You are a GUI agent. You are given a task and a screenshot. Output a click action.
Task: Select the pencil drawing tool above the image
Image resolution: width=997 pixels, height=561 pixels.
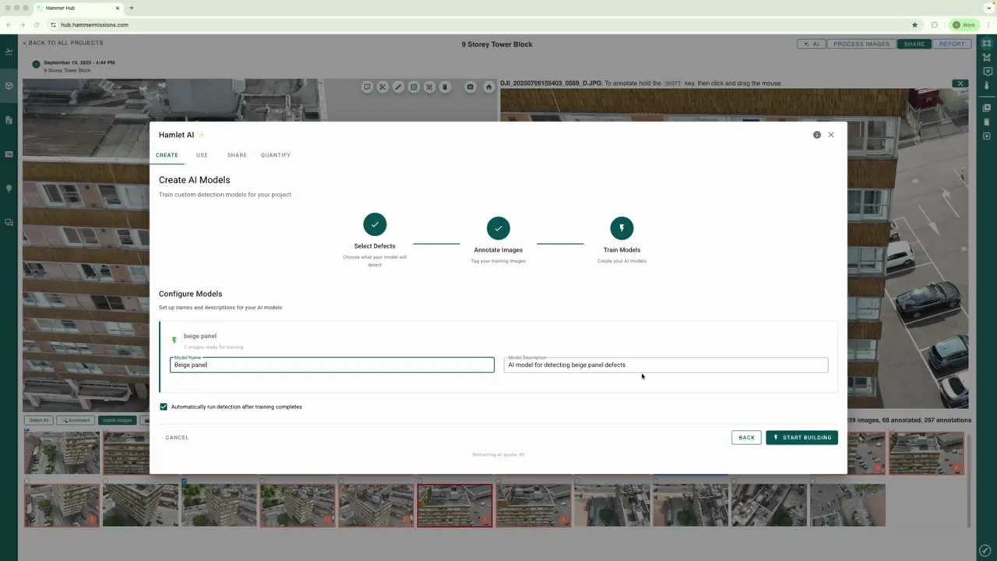pos(398,86)
